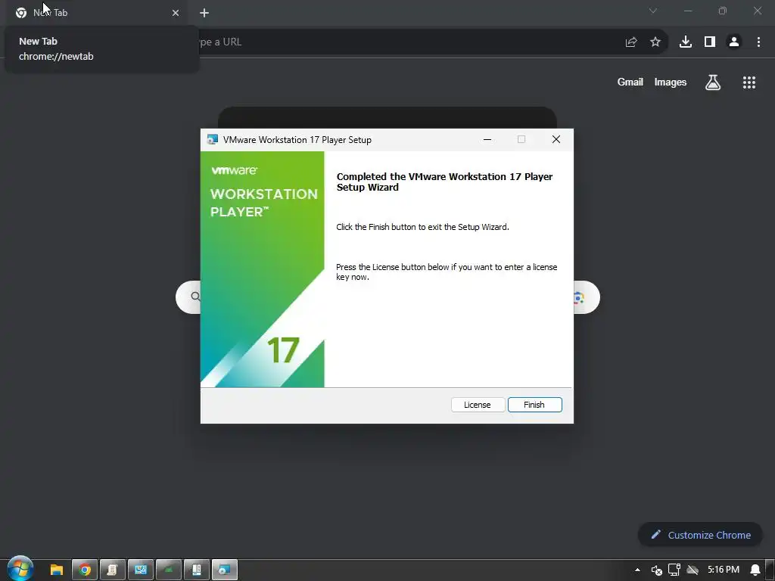Open the network tray icon
Screen dimensions: 775x581
coord(674,570)
